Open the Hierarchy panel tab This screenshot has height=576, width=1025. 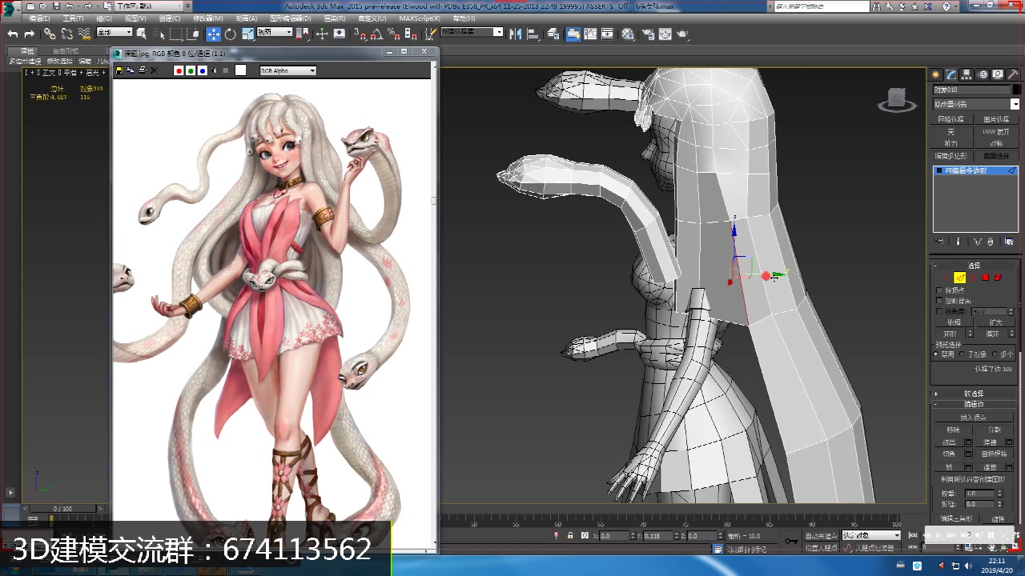click(x=968, y=74)
